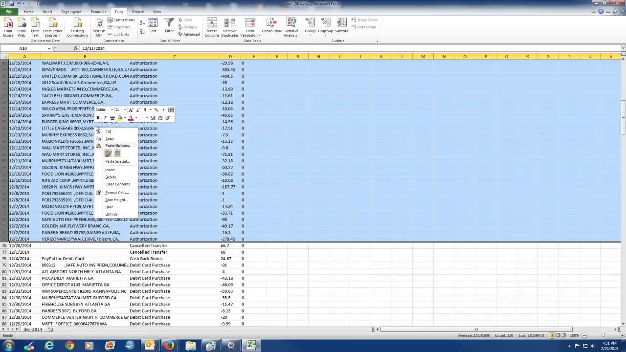
Task: Click Ungroup button in Outline
Action: [x=325, y=27]
